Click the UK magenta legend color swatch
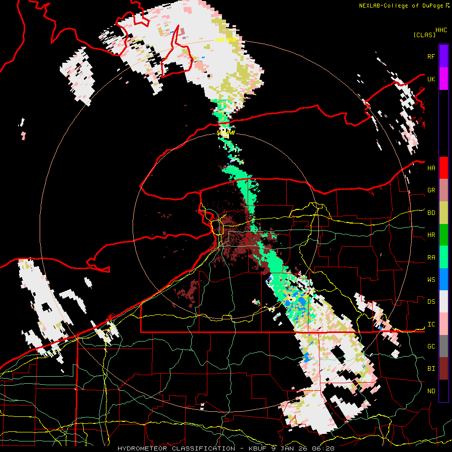The height and width of the screenshot is (452, 452). 443,79
